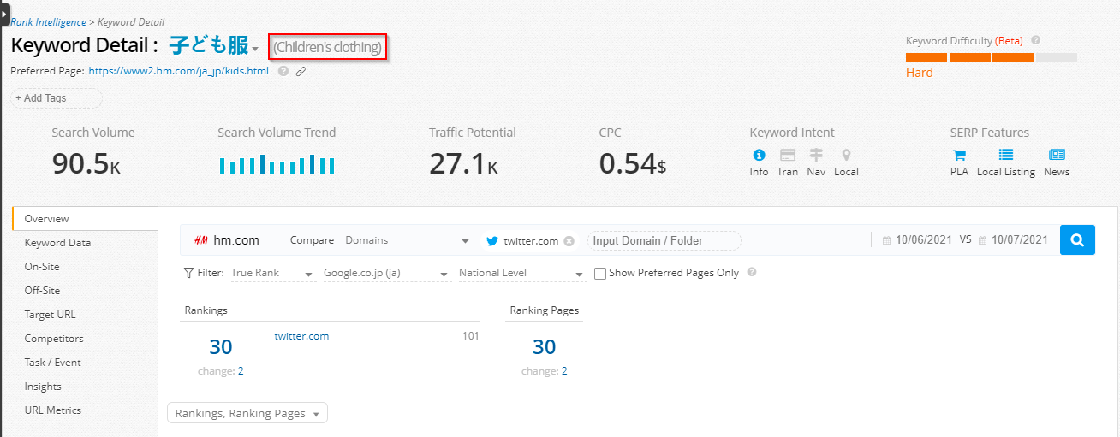Open the True Rank filter dropdown
Screen dimensions: 1120x437
272,274
